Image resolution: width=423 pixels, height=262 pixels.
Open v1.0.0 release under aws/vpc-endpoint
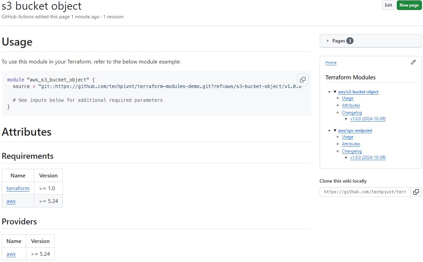pyautogui.click(x=368, y=157)
